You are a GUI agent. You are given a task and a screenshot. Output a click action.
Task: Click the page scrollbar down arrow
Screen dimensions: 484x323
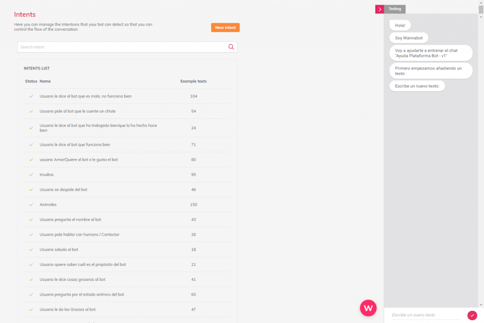click(481, 305)
